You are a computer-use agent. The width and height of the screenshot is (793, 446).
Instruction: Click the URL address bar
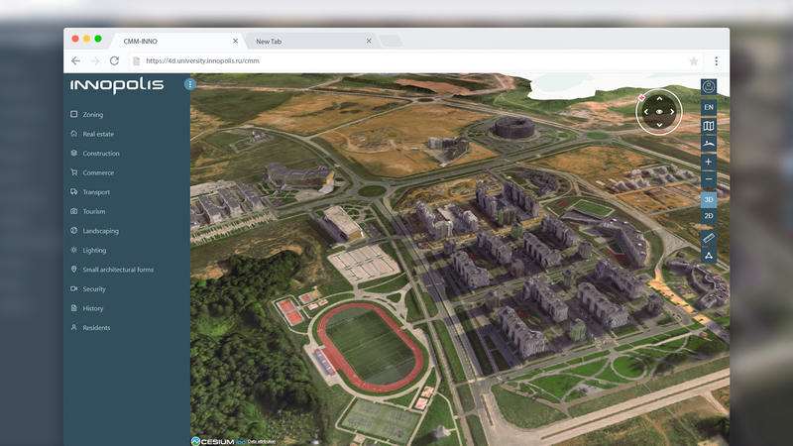click(x=396, y=60)
